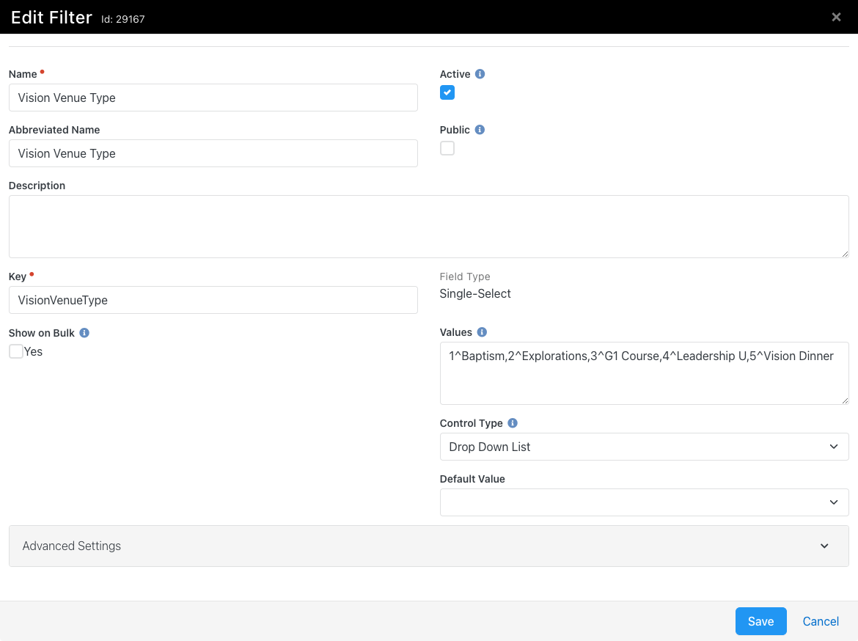Image resolution: width=858 pixels, height=641 pixels.
Task: Expand the Advanced Settings section
Action: pos(428,546)
